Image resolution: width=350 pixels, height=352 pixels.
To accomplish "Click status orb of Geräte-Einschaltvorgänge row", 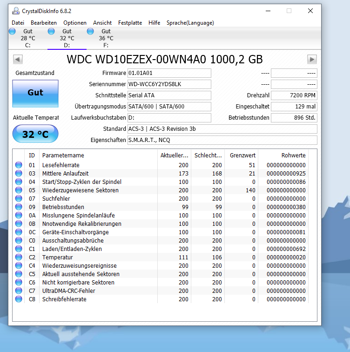I will [x=19, y=232].
